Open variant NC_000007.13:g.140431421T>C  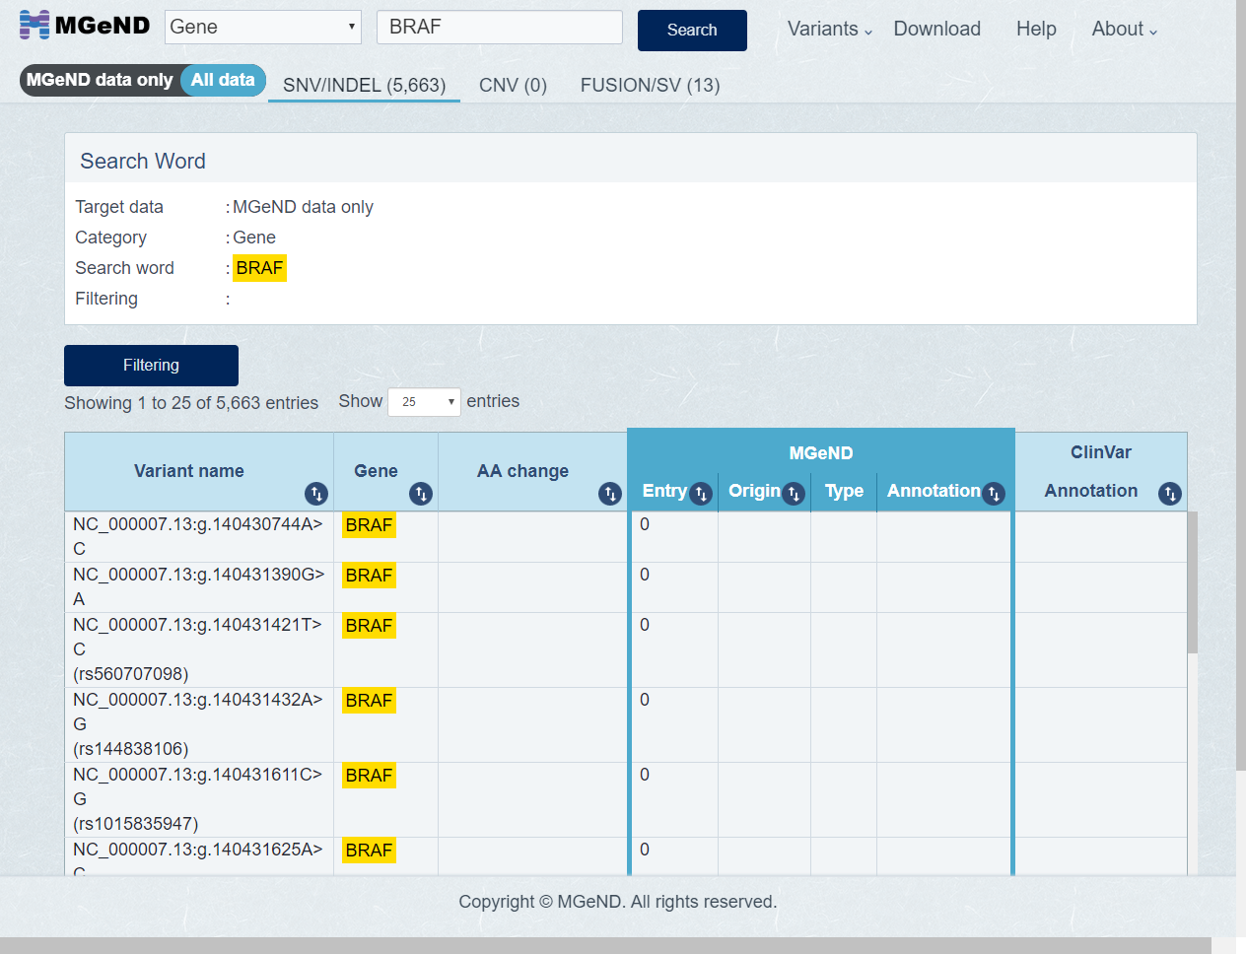(197, 649)
